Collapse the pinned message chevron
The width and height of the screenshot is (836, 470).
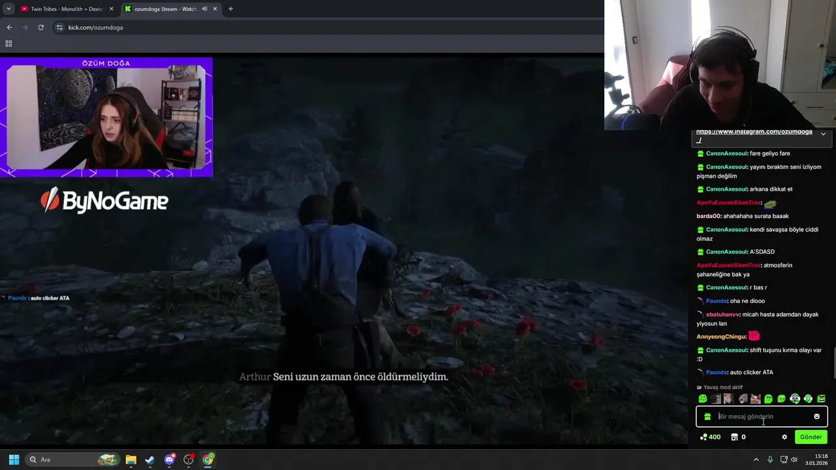pyautogui.click(x=823, y=134)
